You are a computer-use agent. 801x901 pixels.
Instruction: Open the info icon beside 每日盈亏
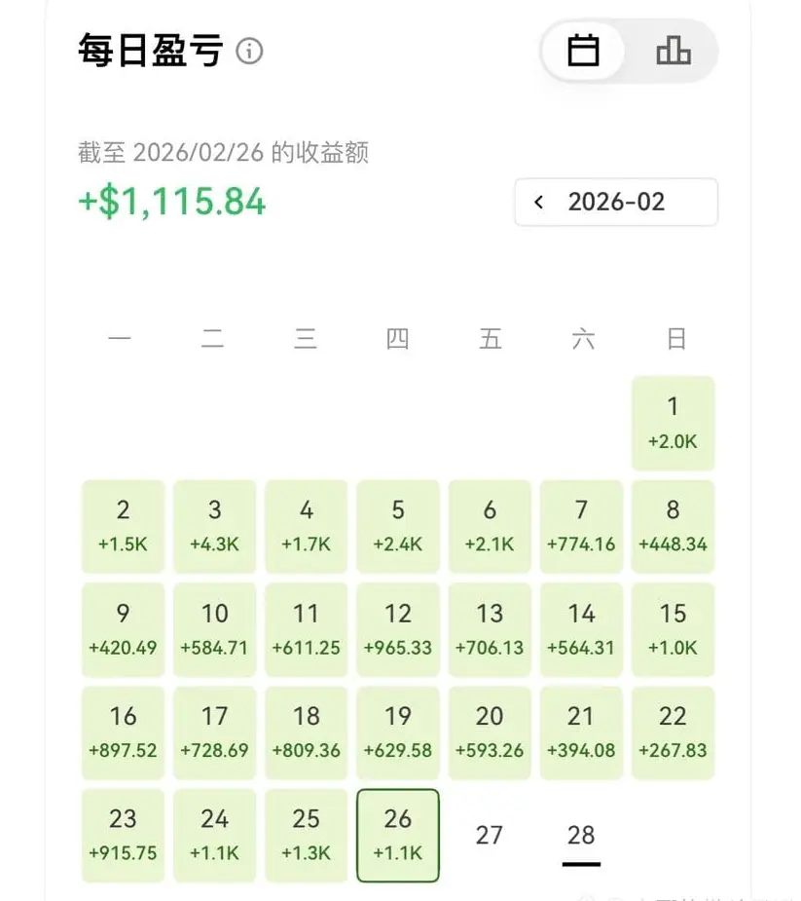[x=249, y=52]
